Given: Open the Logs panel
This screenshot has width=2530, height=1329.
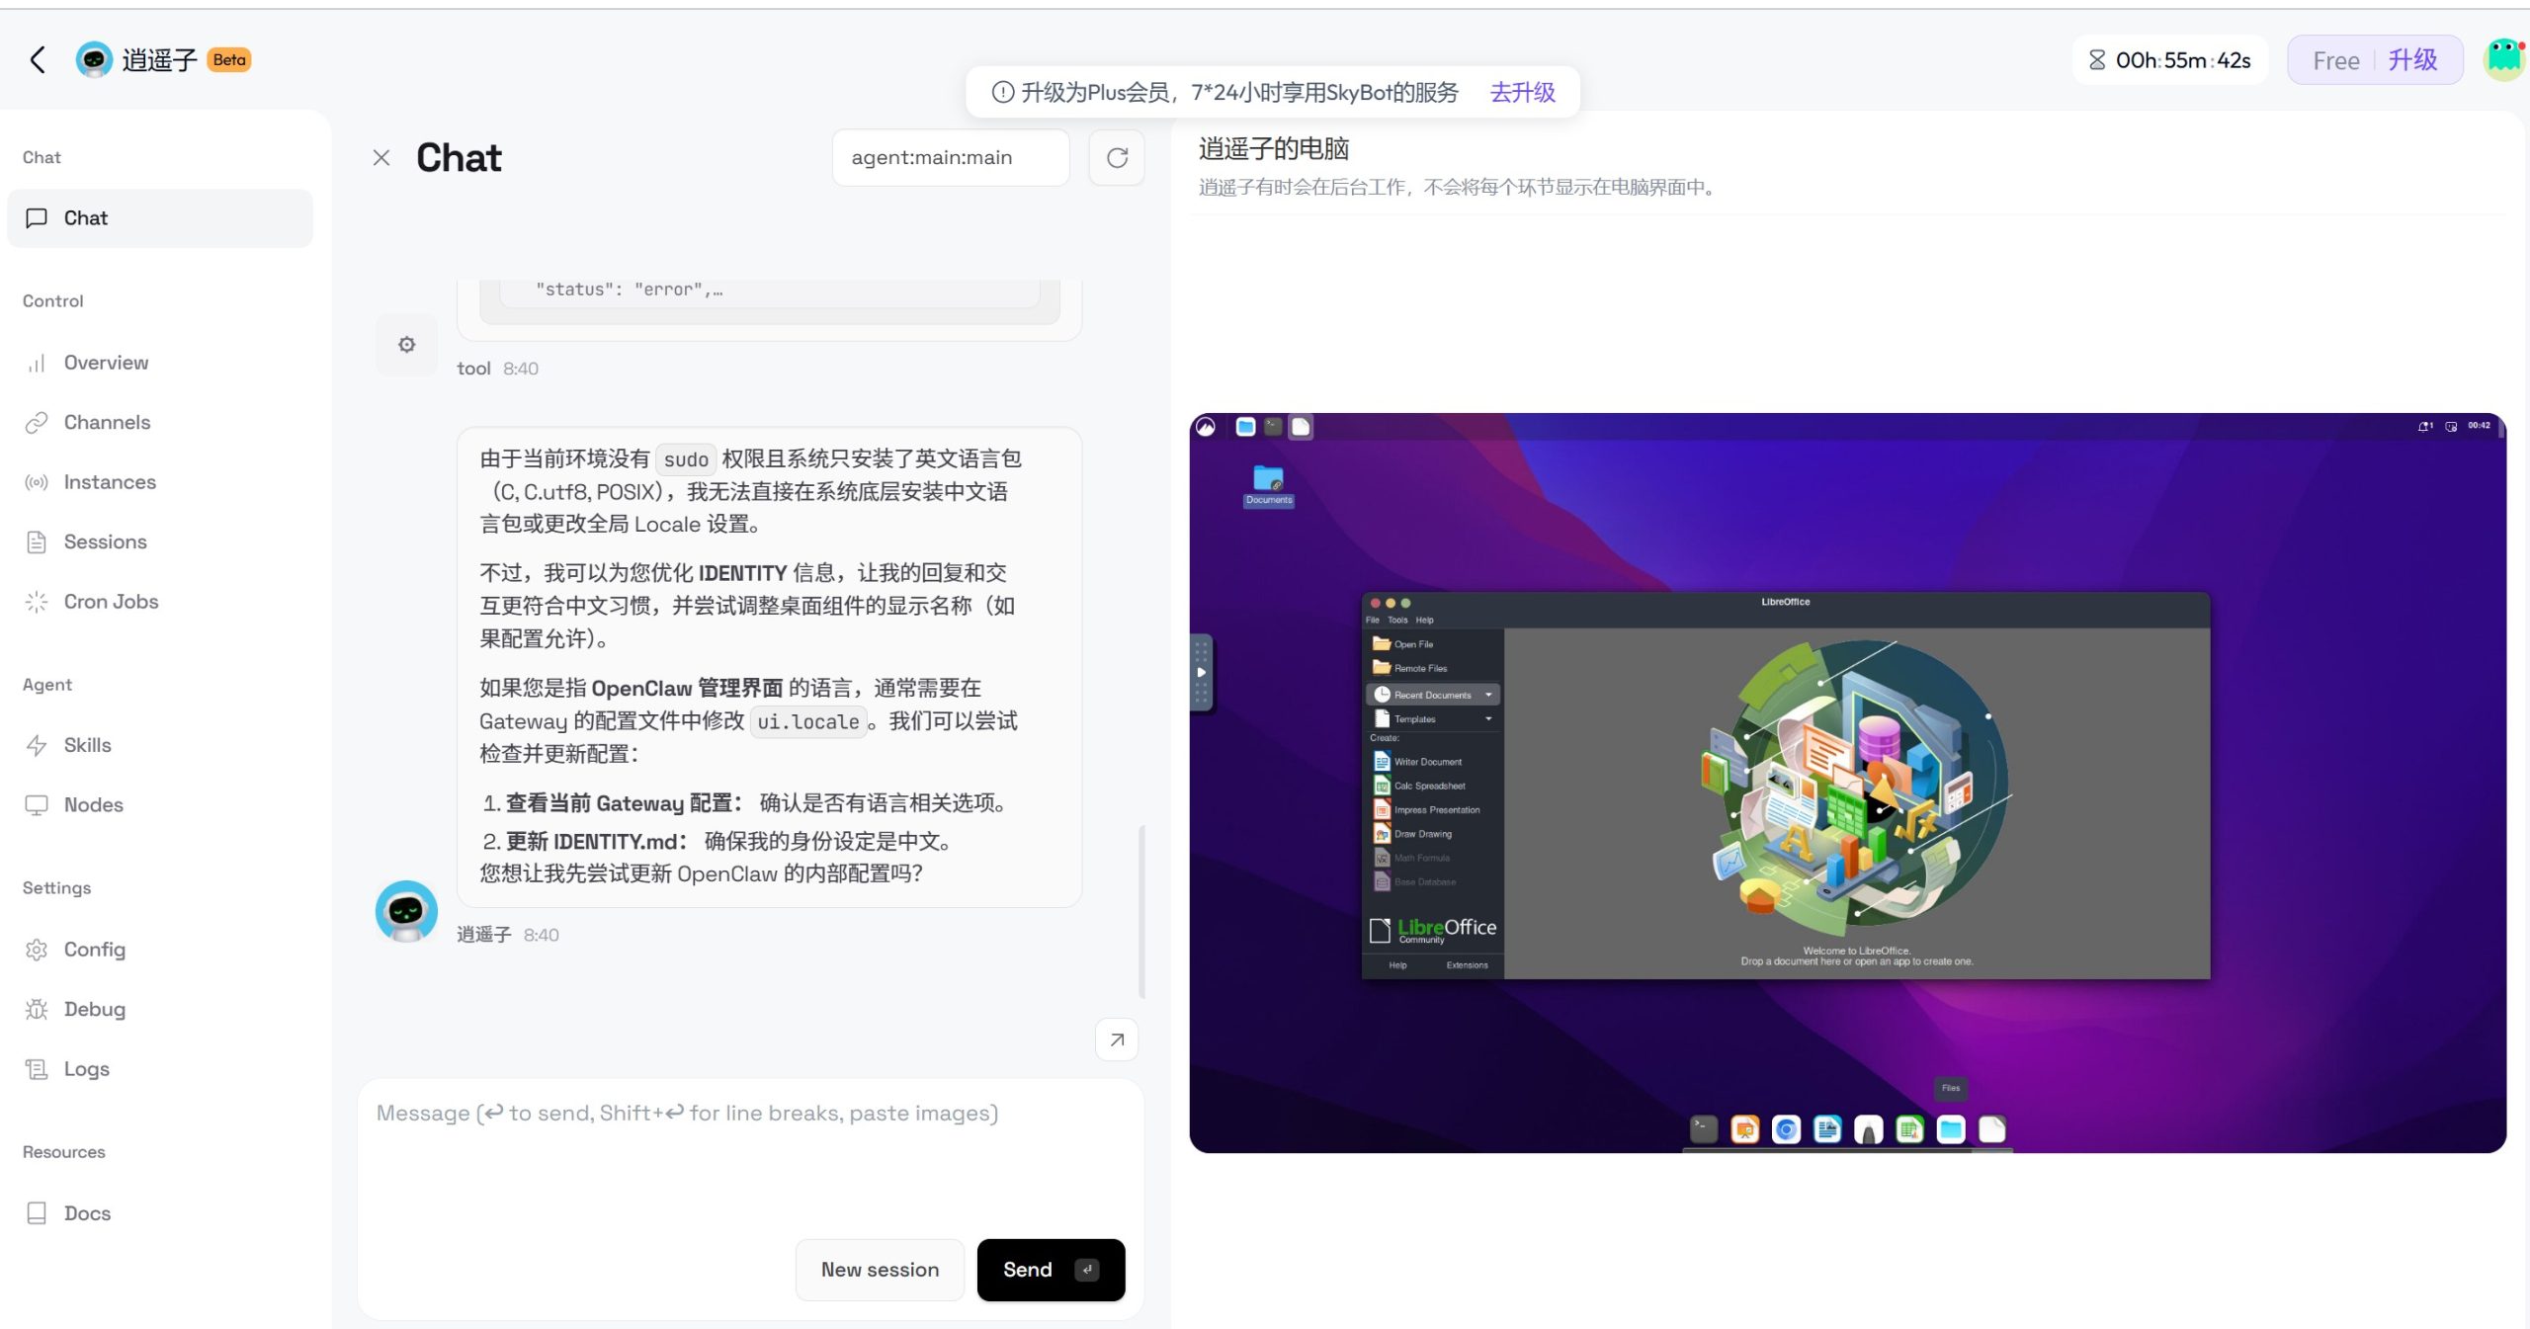Looking at the screenshot, I should click(86, 1068).
